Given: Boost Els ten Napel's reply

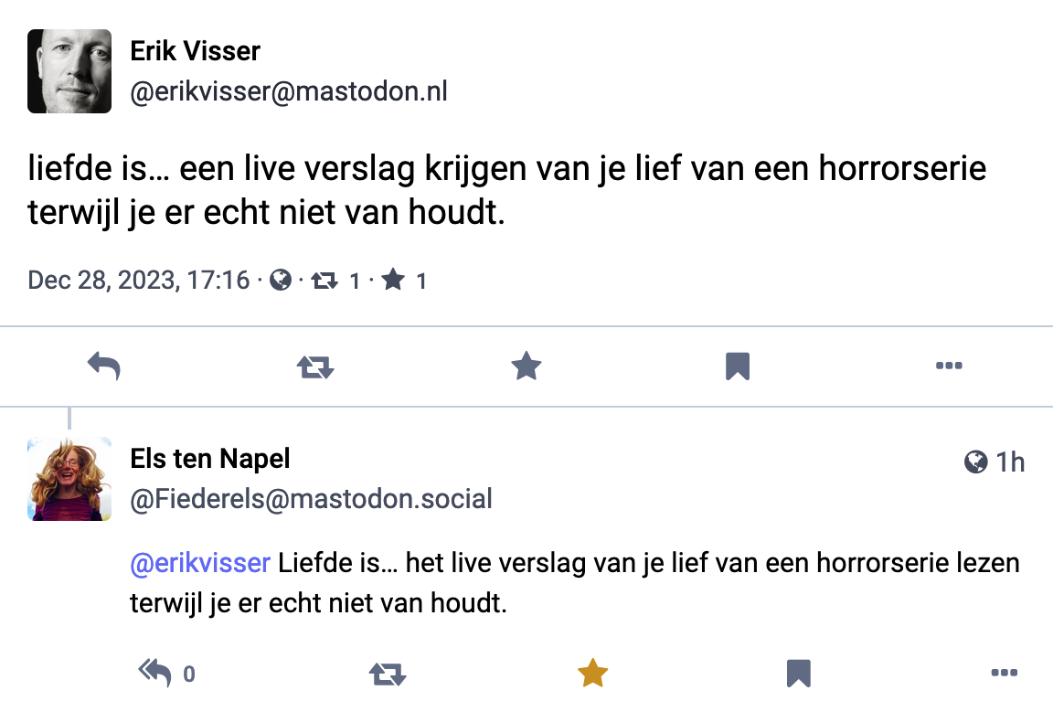Looking at the screenshot, I should (x=387, y=674).
